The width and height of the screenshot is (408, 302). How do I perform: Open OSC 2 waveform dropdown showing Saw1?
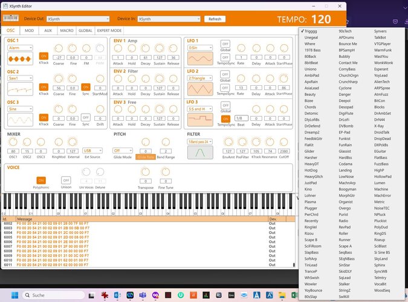click(x=20, y=79)
